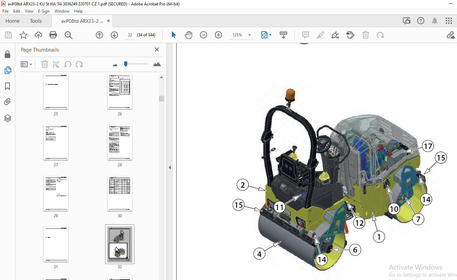
Task: Open the View menu
Action: [29, 11]
